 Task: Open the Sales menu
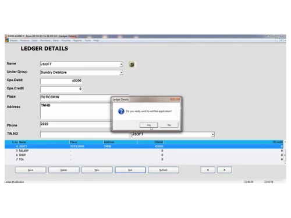[x=35, y=41]
